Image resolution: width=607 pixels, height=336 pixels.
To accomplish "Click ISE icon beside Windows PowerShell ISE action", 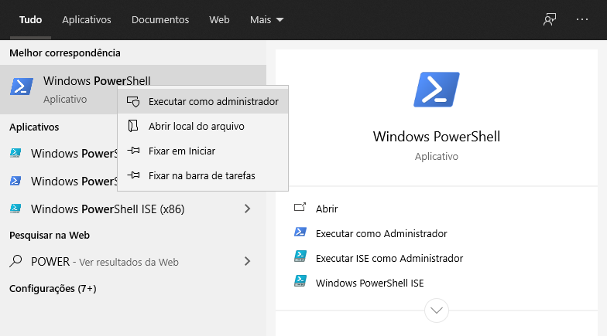I will pos(300,281).
